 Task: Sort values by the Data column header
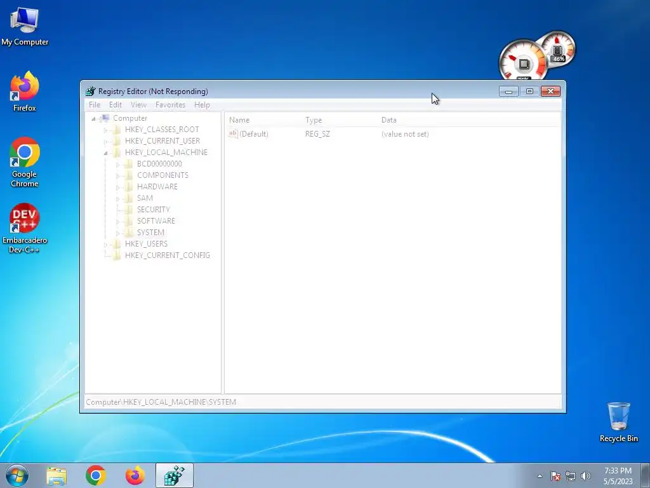(x=389, y=120)
